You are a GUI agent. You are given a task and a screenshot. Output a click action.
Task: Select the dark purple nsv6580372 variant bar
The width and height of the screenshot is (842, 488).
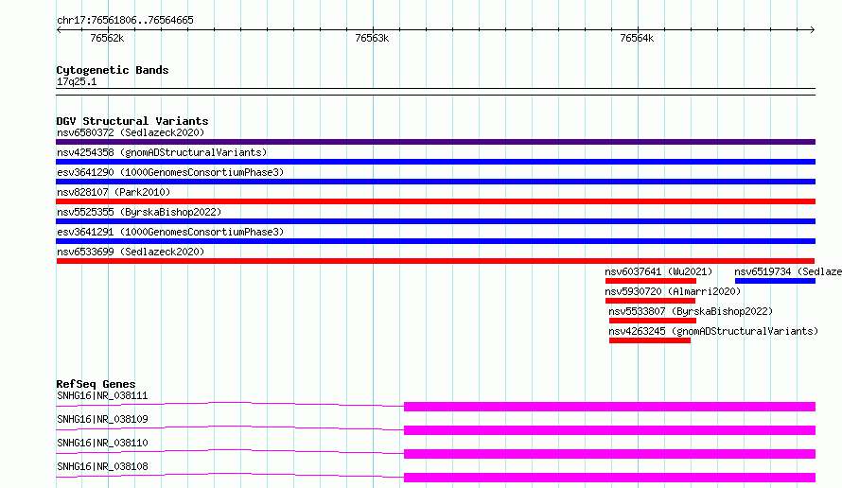click(x=435, y=142)
